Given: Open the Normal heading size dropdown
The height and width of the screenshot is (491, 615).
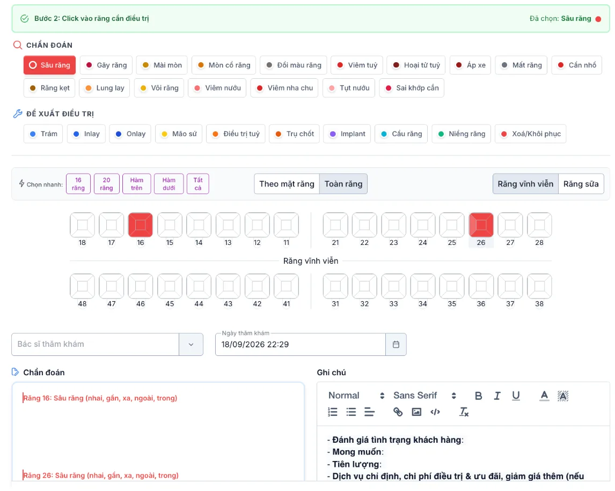Looking at the screenshot, I should pos(356,396).
